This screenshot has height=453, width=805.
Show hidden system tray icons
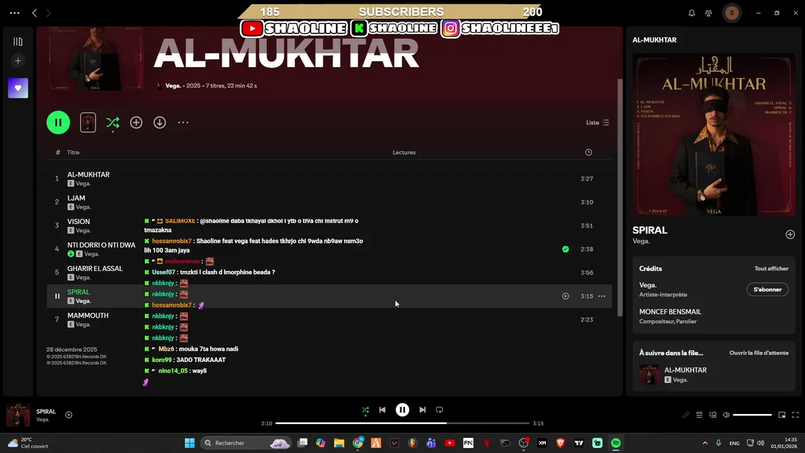point(704,443)
